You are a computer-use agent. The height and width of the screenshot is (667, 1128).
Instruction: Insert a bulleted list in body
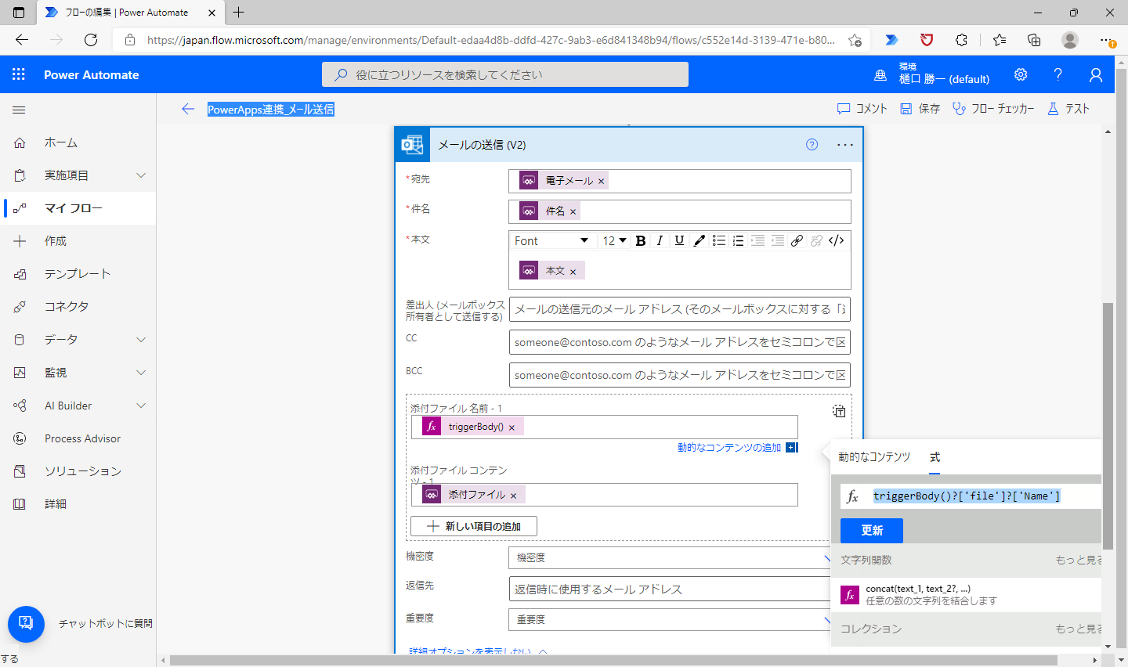pyautogui.click(x=719, y=240)
